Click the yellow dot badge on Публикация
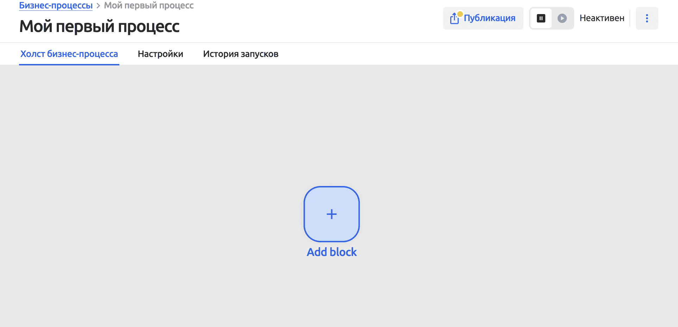Screen dimensions: 678x327 point(460,14)
